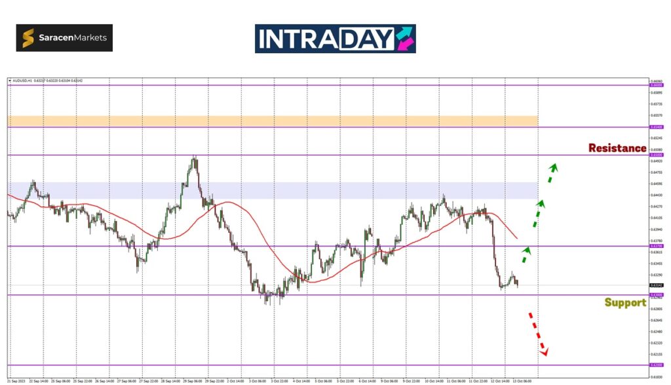
Task: Click the 0.62000 bottom price level tag
Action: 655,365
